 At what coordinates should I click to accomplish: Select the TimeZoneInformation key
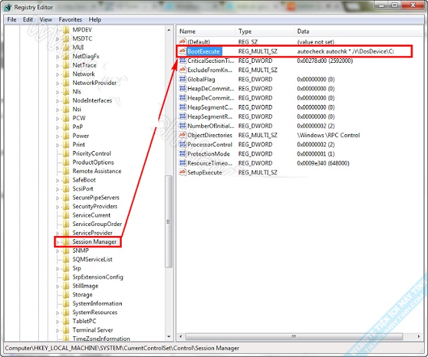point(101,339)
